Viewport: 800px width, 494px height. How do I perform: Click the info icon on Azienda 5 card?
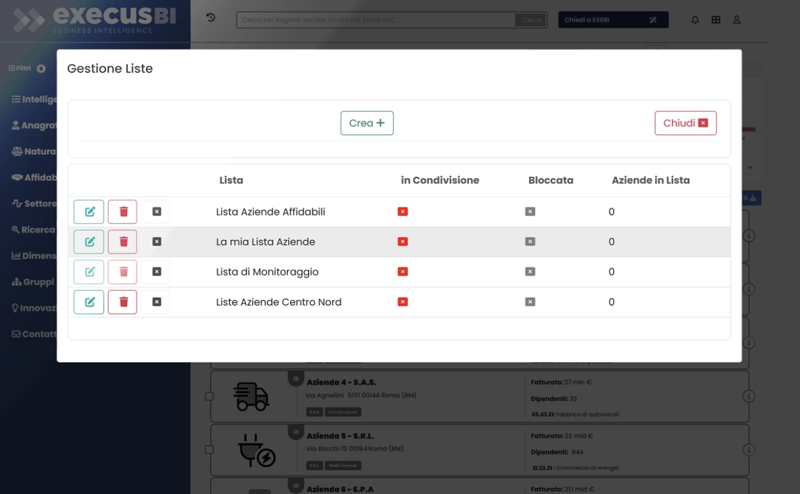point(748,449)
